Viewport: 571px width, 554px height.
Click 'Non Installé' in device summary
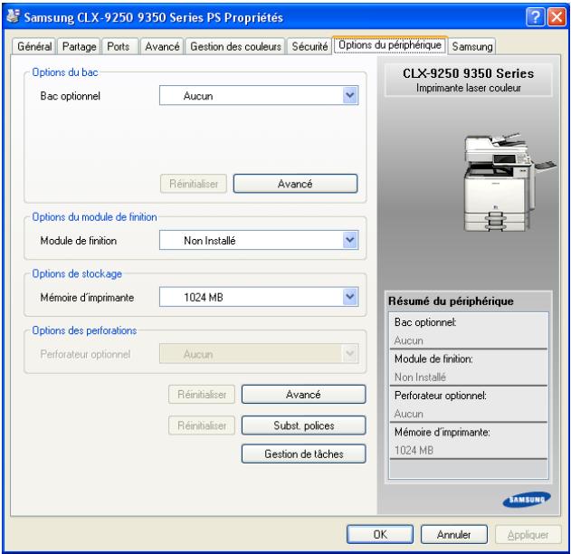tap(420, 377)
